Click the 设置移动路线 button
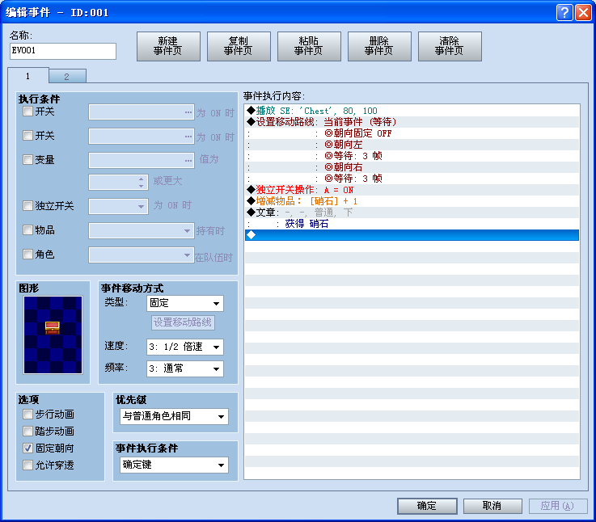This screenshot has width=596, height=522. (183, 322)
